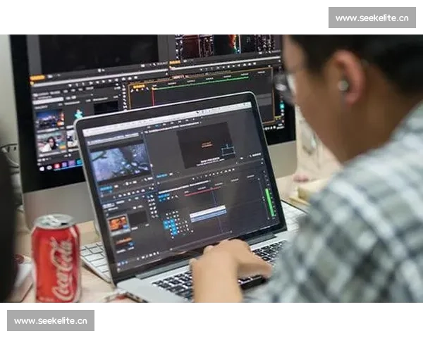Toggle the blue track target buttons in the laptop timeline
Viewport: 423px width, 338px height.
point(169,225)
